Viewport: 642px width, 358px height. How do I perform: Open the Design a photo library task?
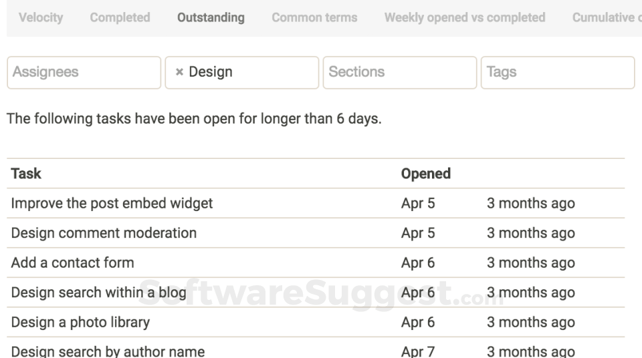tap(80, 322)
